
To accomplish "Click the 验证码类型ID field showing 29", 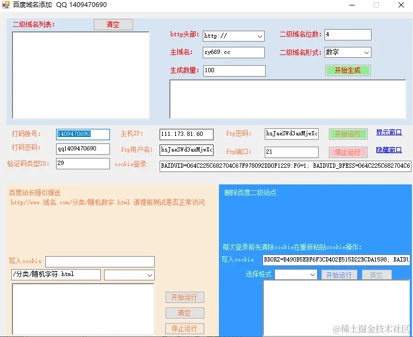I will pos(83,163).
